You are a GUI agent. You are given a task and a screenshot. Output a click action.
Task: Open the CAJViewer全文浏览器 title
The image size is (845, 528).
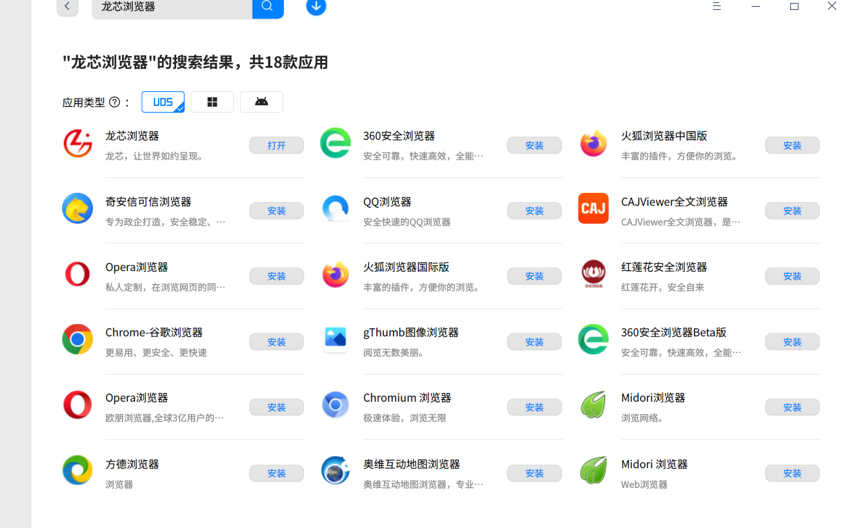[x=674, y=201]
